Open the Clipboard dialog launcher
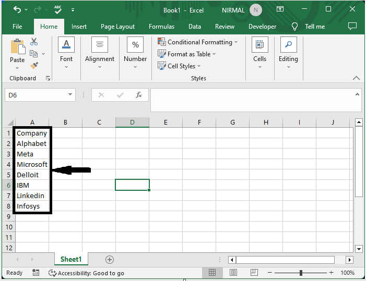This screenshot has height=281, width=366. click(48, 78)
